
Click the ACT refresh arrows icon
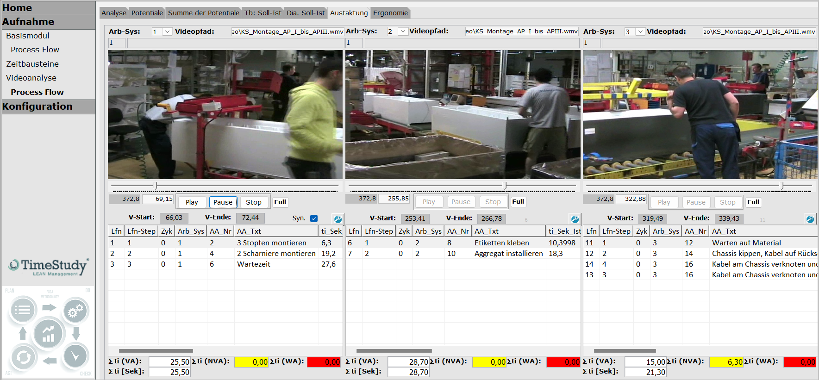click(23, 357)
